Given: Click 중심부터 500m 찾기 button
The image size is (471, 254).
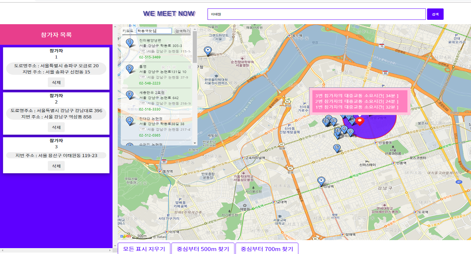Looking at the screenshot, I should [203, 249].
